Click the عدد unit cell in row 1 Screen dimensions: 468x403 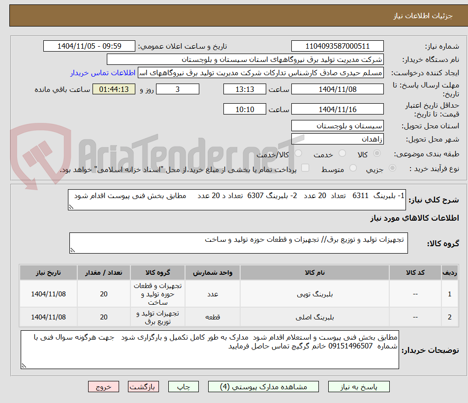[x=213, y=294]
